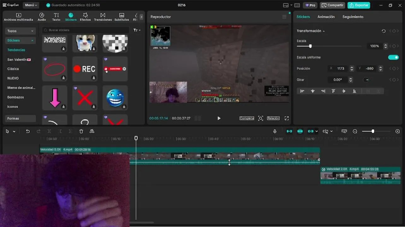Screen dimensions: 405x227
Task: Click the preview snapshot focus icon
Action: click(x=261, y=118)
